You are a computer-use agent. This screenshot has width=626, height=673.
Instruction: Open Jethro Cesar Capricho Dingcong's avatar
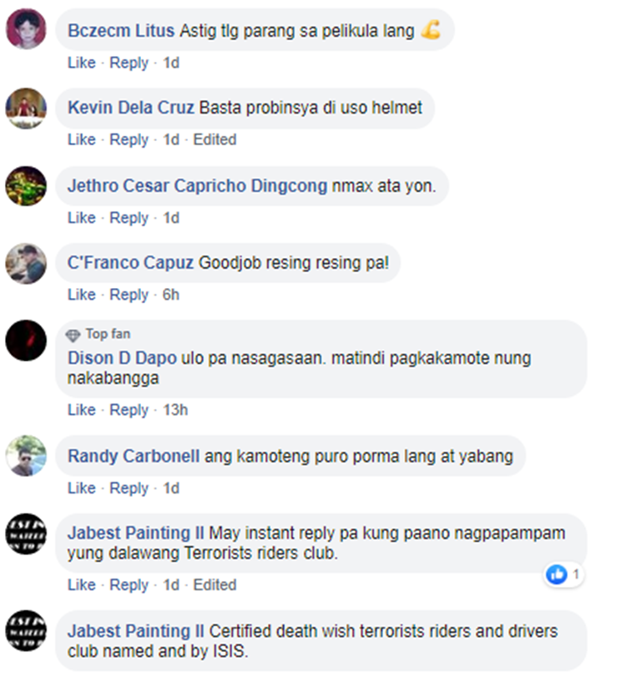(26, 186)
